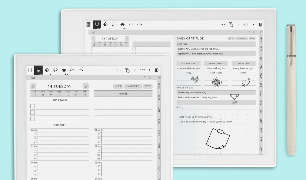Go to previous day before 14 Tuesday on front tablet
This screenshot has height=180, width=306.
(33, 86)
